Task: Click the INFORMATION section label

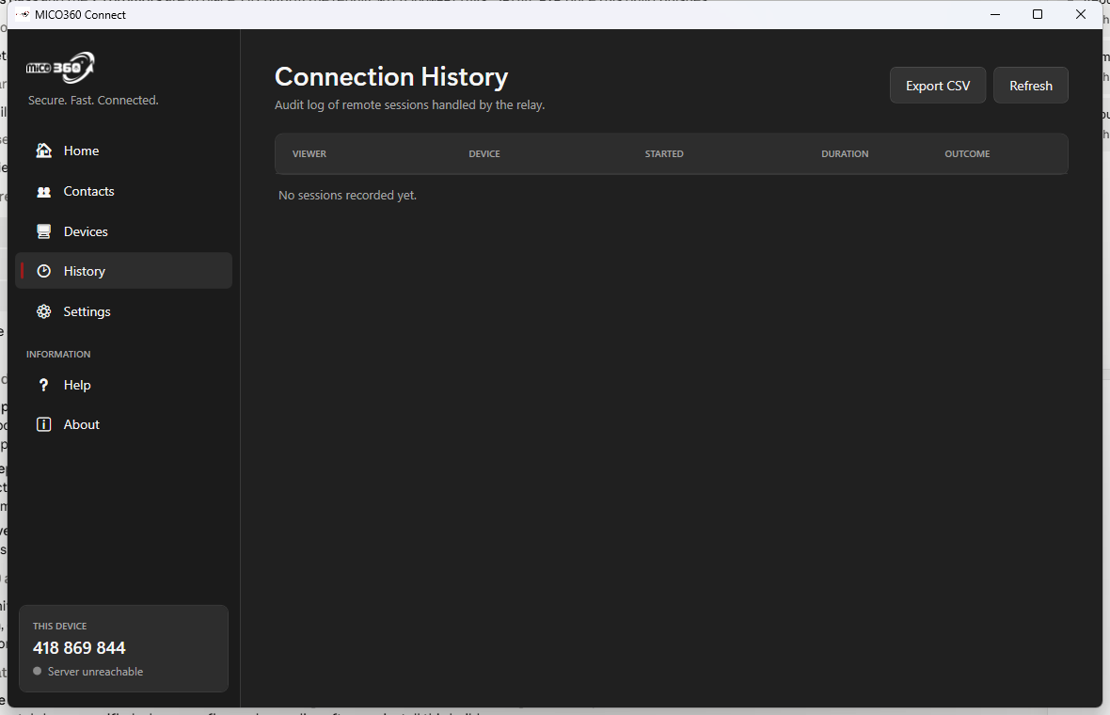Action: pyautogui.click(x=58, y=354)
